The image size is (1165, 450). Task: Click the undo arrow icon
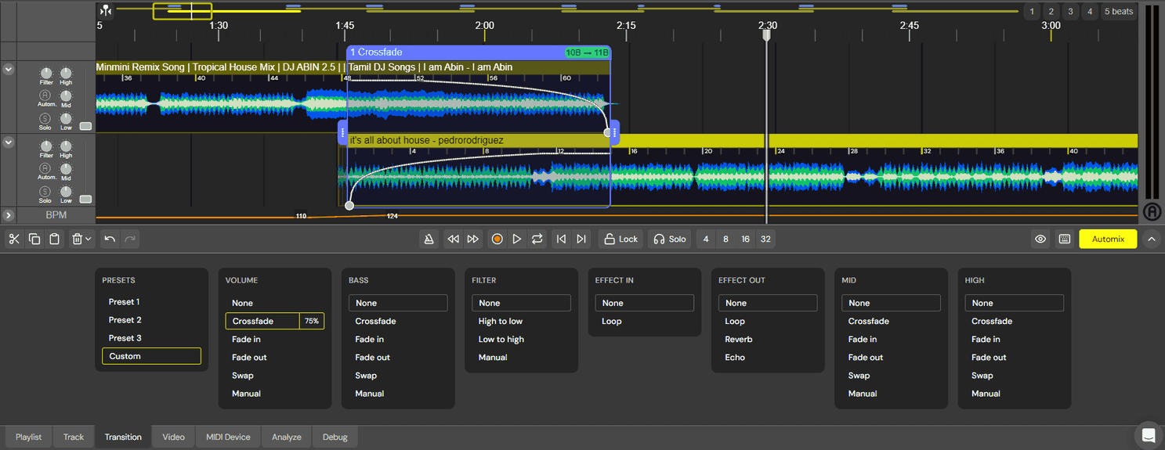click(110, 239)
